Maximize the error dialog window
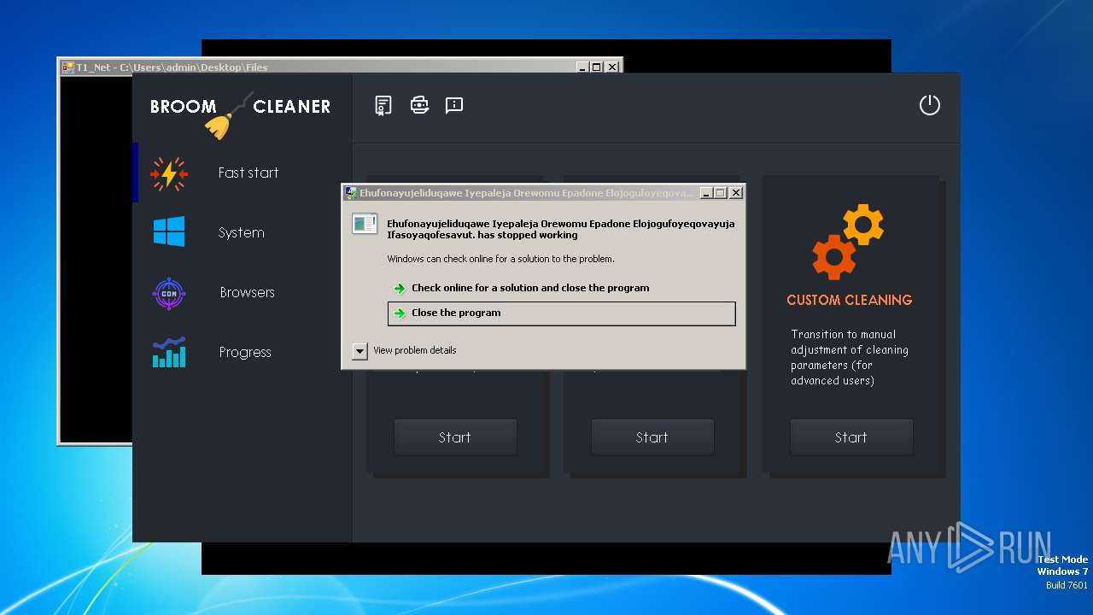 tap(721, 193)
